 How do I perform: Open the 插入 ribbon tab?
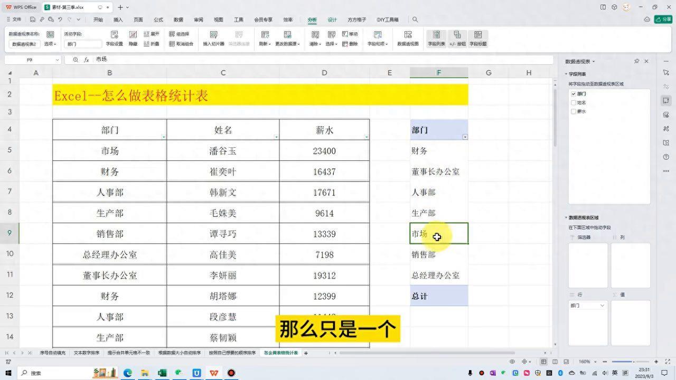point(118,20)
